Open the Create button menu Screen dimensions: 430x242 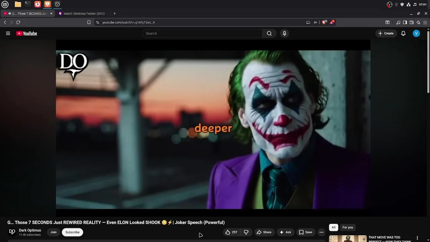coord(386,33)
